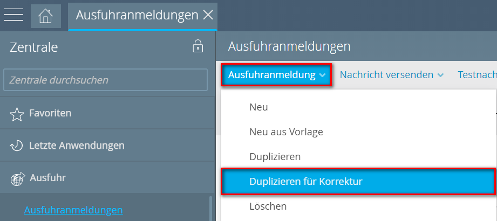
Task: Select Duplizieren für Korrektur
Action: point(305,182)
